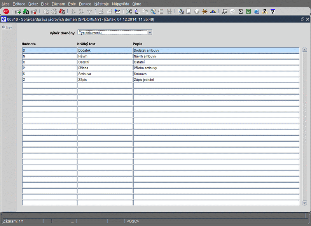Open the Editace menu
311x226 pixels.
coord(19,4)
